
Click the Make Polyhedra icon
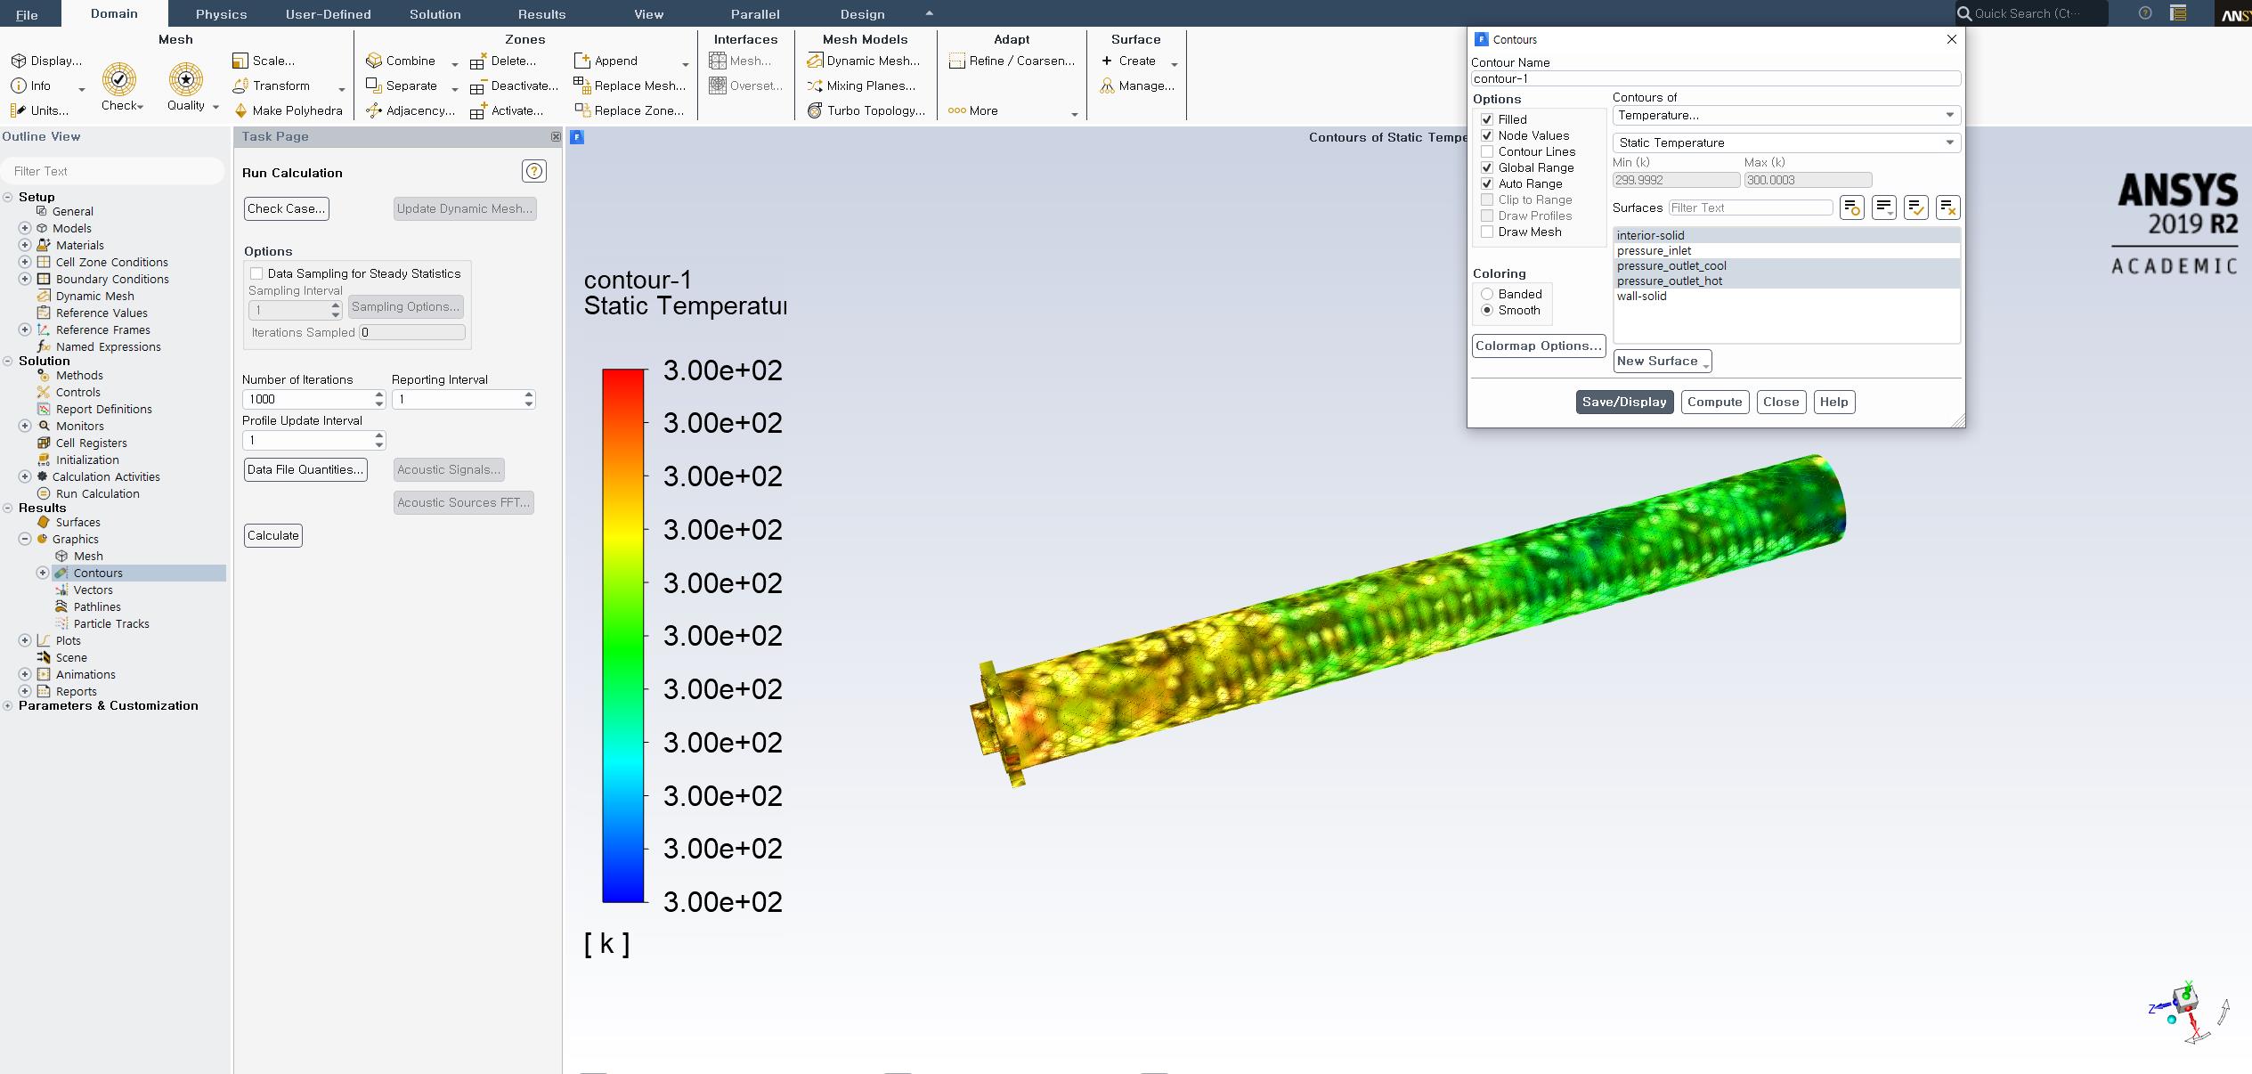(x=240, y=110)
